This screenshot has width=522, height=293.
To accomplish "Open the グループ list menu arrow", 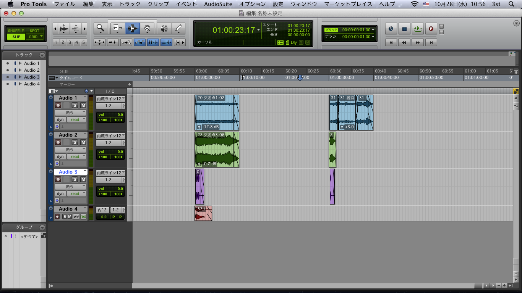I will click(x=42, y=227).
